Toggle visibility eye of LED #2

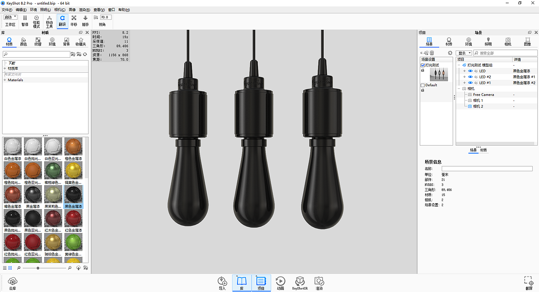tap(470, 77)
